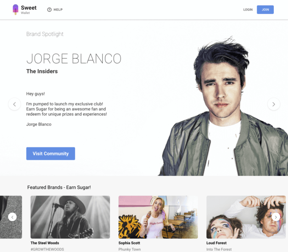Click the Phunky Town text
Image resolution: width=288 pixels, height=252 pixels.
(x=129, y=249)
